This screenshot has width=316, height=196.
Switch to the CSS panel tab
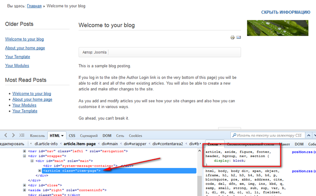click(72, 135)
